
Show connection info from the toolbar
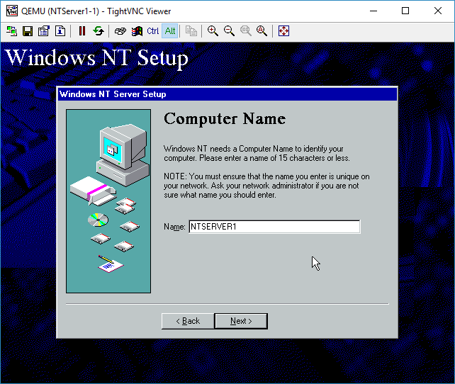pos(60,31)
